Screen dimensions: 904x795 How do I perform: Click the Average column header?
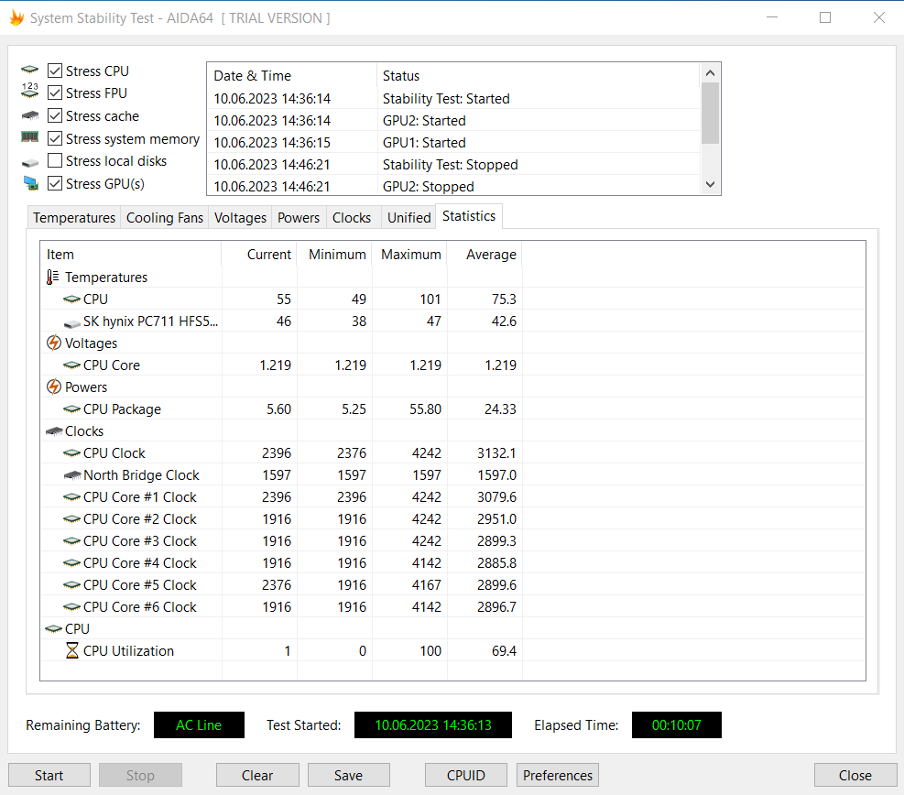485,255
